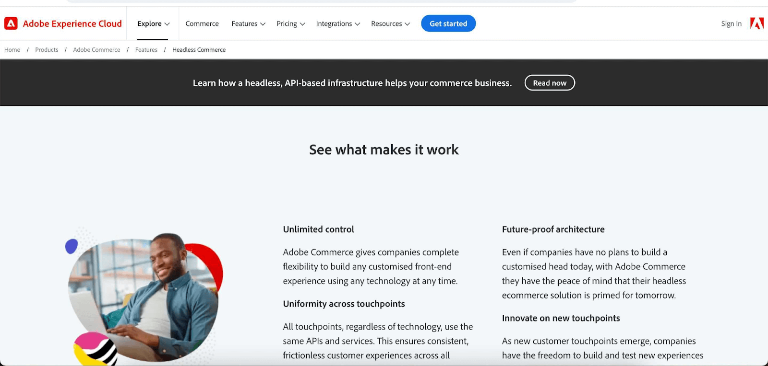Screen dimensions: 768x366
Task: Expand the Integrations dropdown menu
Action: tap(338, 23)
